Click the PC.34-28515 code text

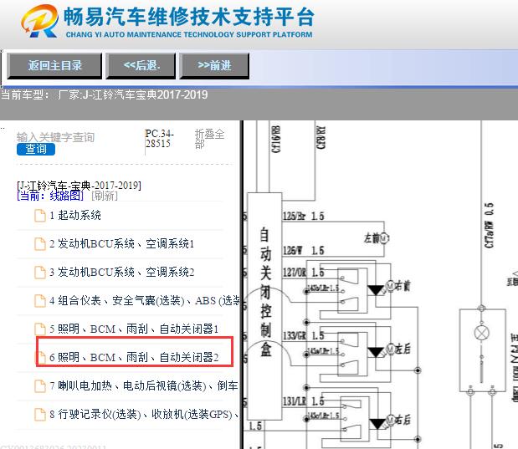(159, 139)
